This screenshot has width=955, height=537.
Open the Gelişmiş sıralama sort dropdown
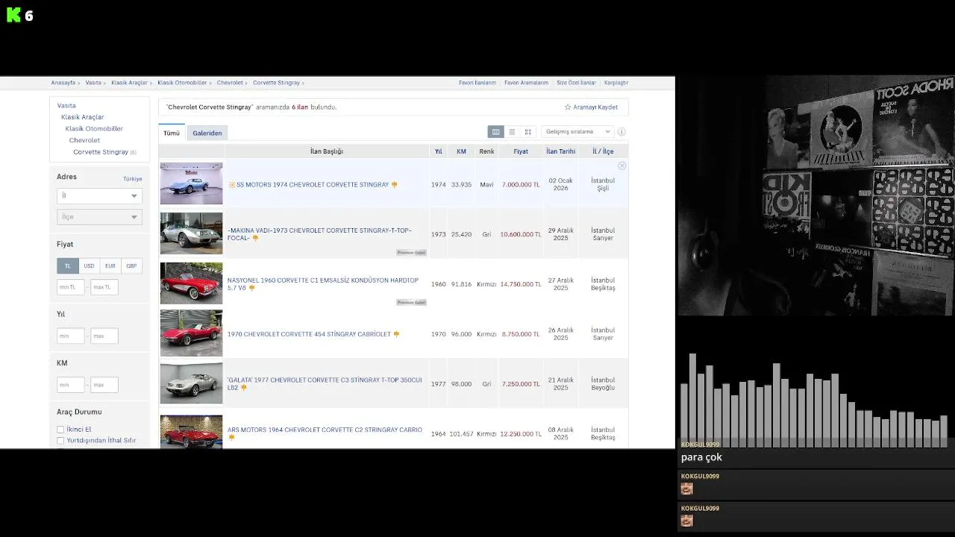[577, 132]
